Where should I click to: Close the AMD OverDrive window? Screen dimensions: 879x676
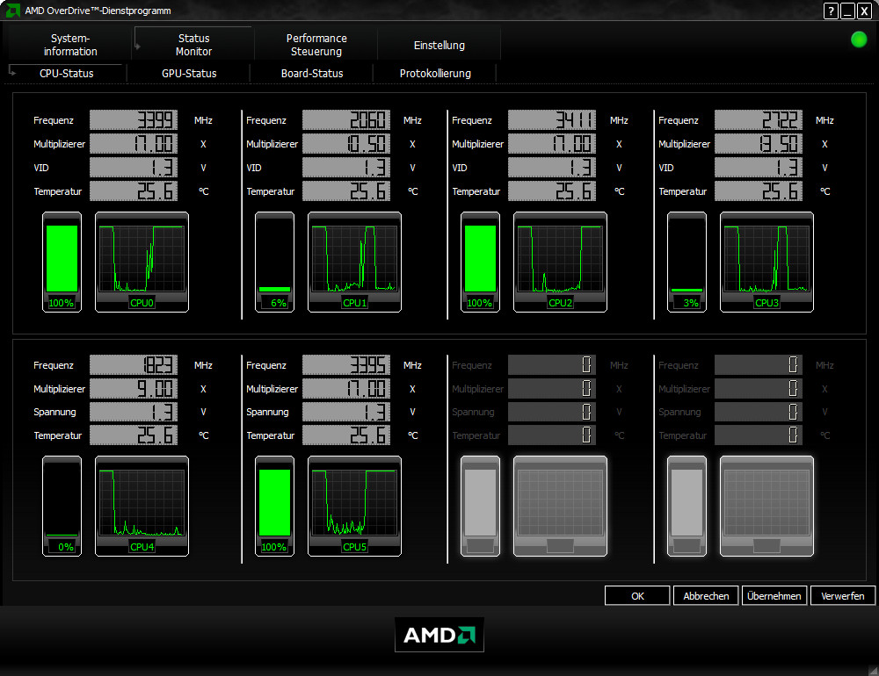click(864, 11)
